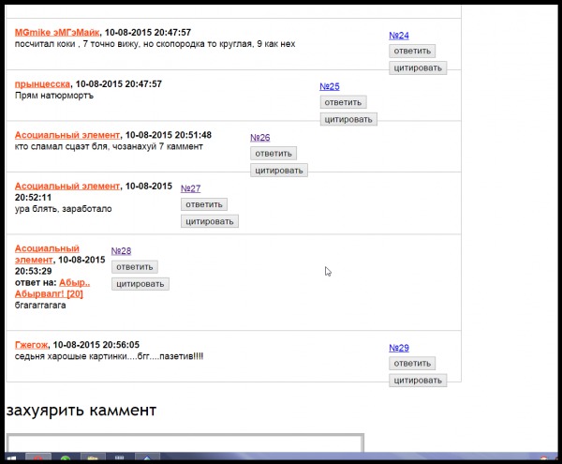Hit ответить under №26
The image size is (562, 464).
pyautogui.click(x=274, y=154)
